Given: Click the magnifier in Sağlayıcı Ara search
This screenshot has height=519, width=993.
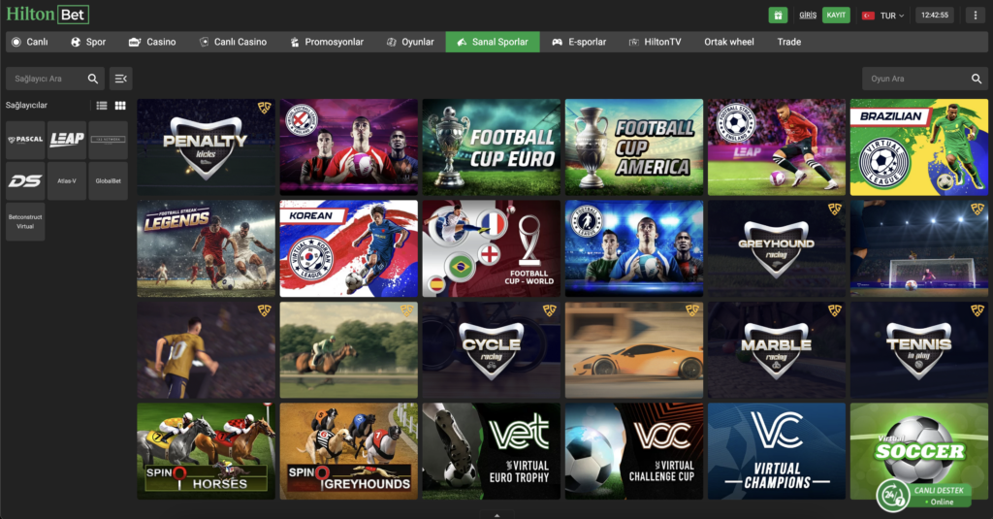Looking at the screenshot, I should [x=93, y=79].
